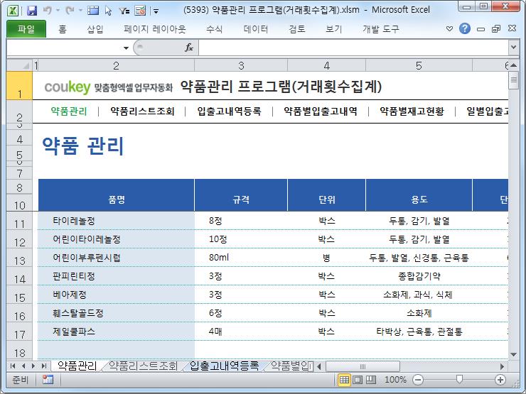Screen dimensions: 526x394
Task: Switch to Page Layout view button
Action: click(358, 380)
